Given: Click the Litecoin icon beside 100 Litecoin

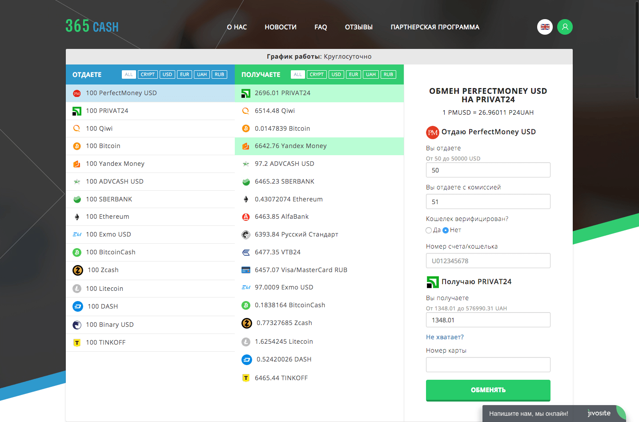Looking at the screenshot, I should [x=77, y=289].
